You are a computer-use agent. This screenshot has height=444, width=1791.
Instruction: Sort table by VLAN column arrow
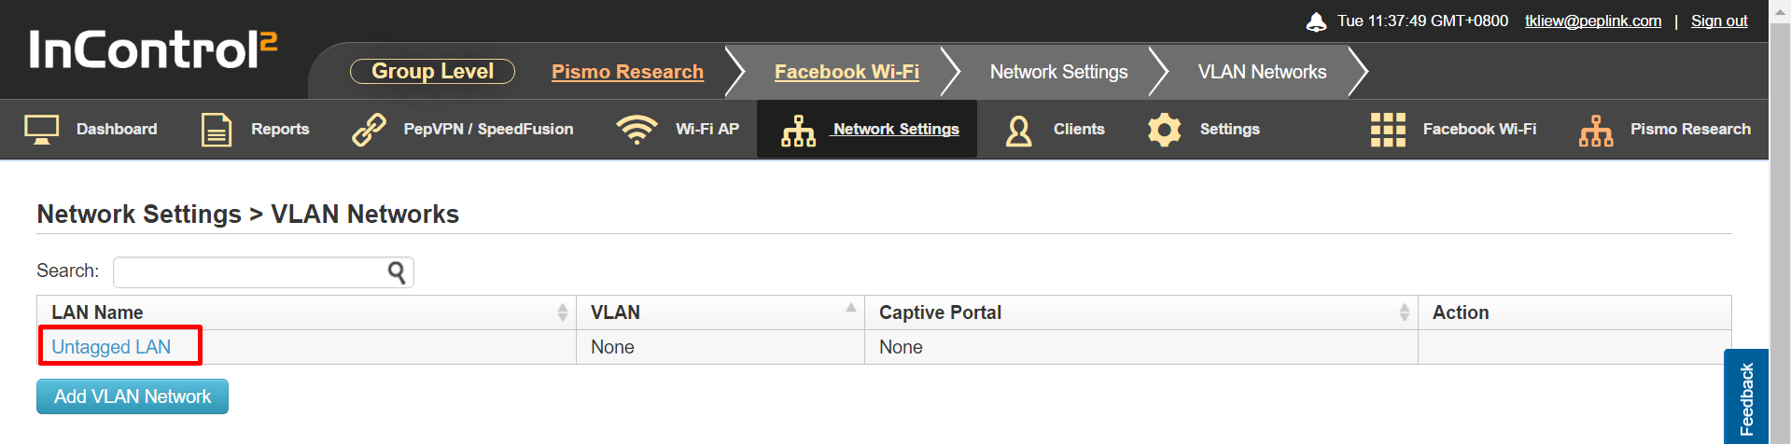click(851, 308)
